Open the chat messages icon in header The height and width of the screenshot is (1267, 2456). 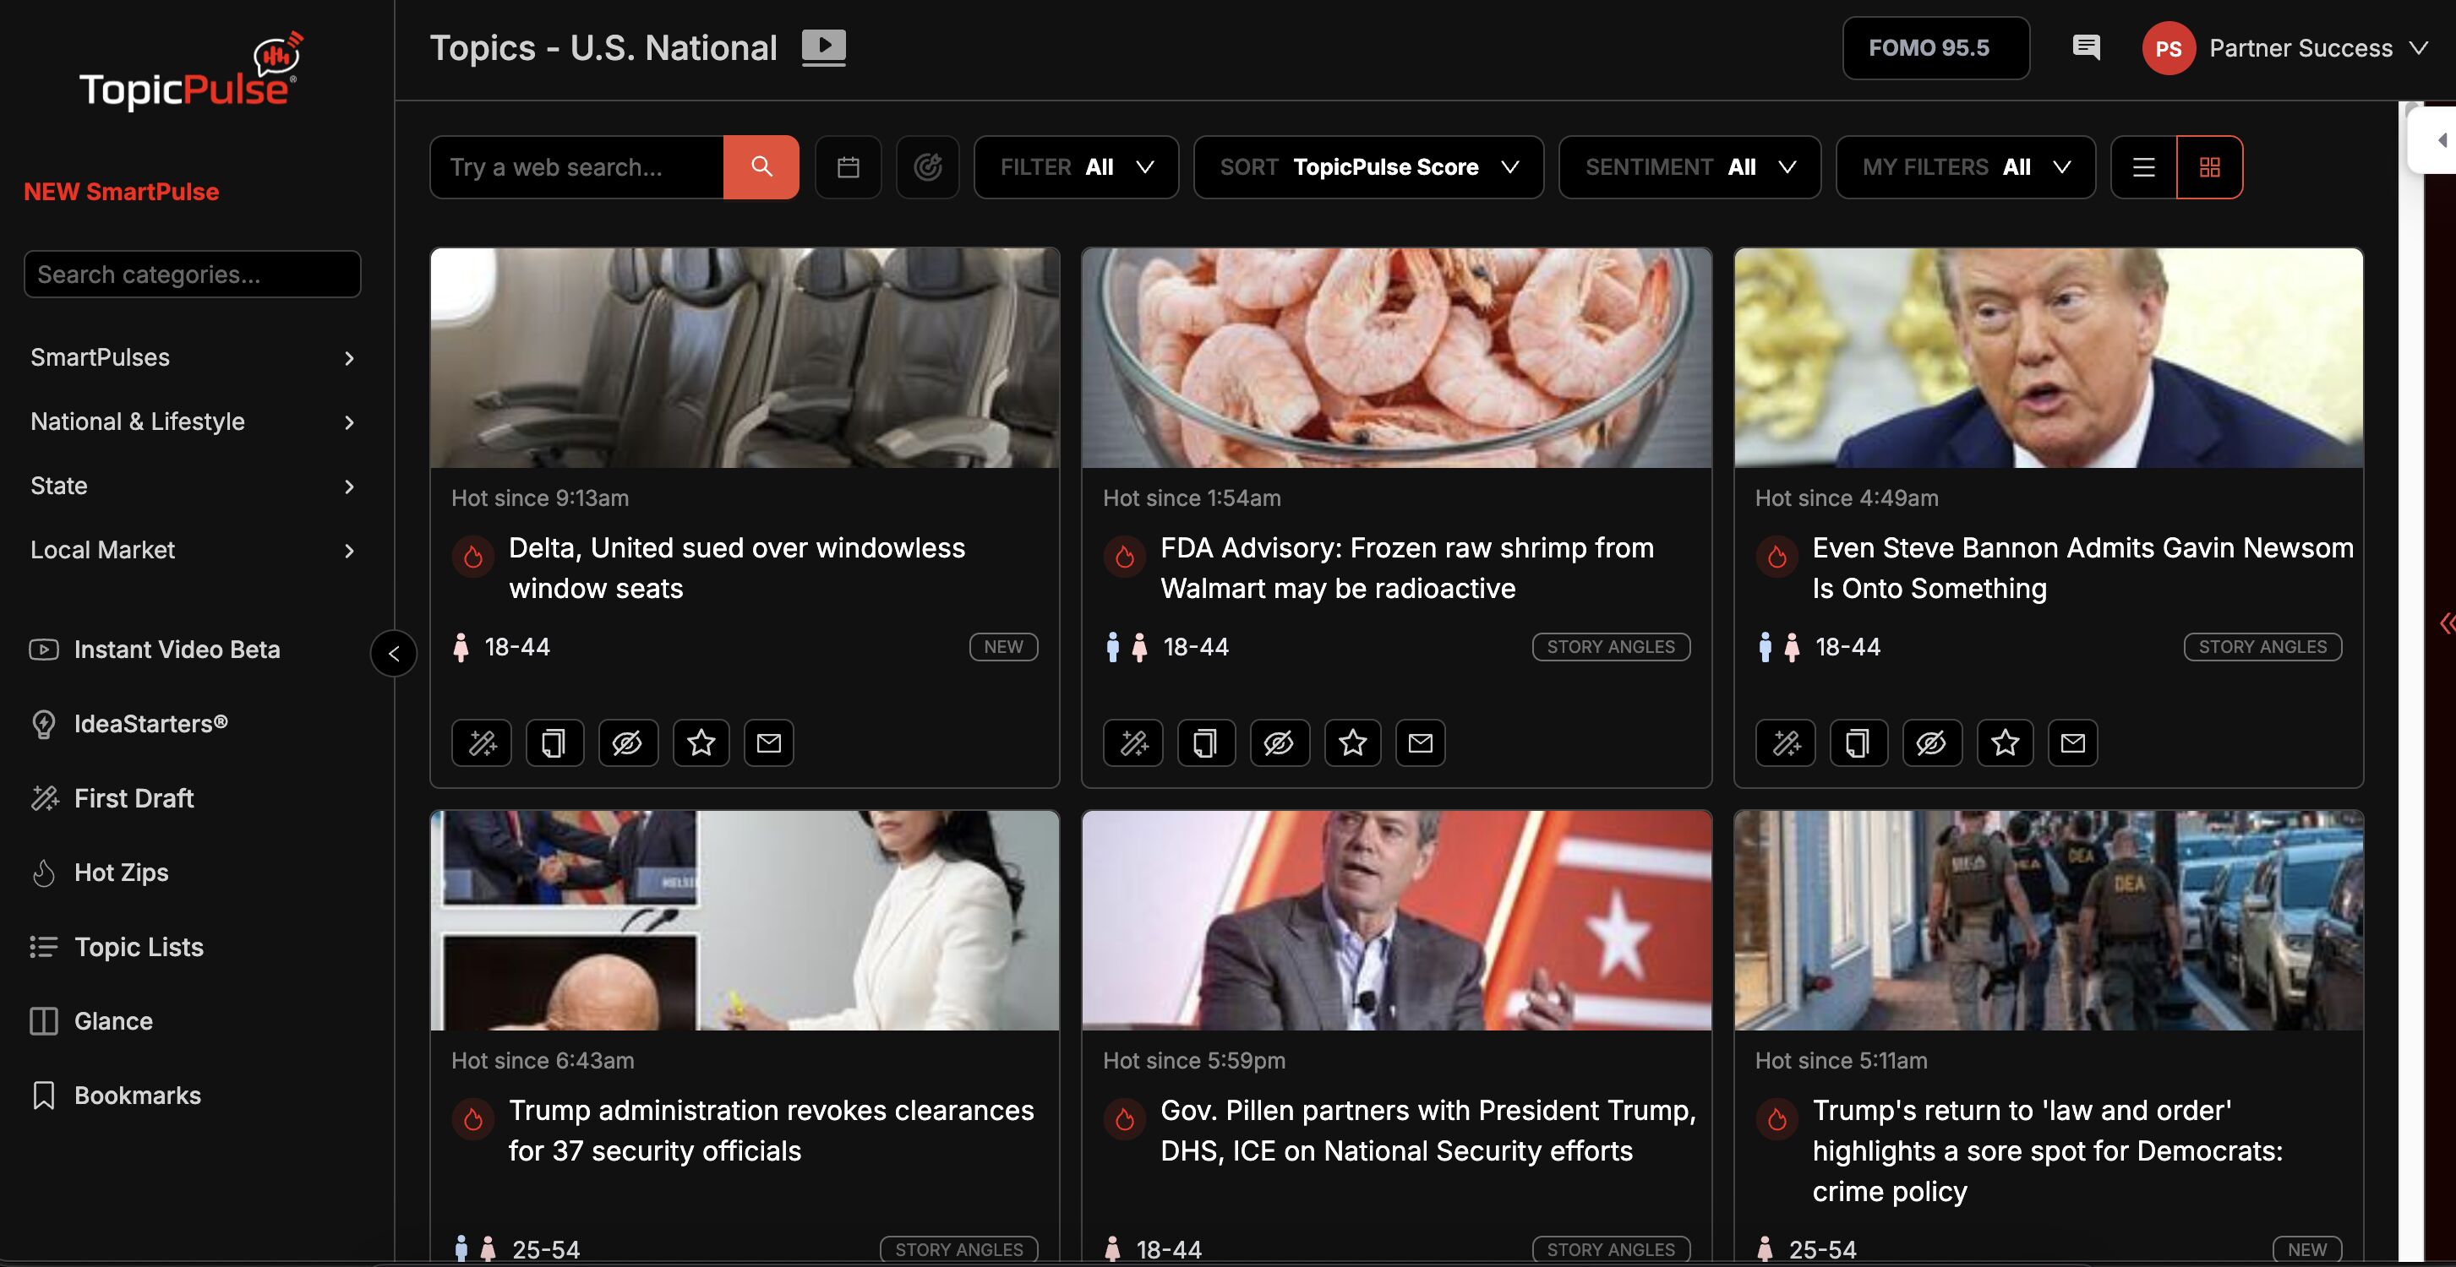click(2085, 47)
